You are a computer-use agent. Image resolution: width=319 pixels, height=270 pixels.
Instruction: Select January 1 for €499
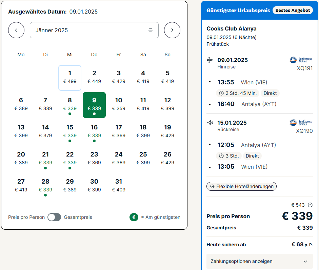(70, 78)
